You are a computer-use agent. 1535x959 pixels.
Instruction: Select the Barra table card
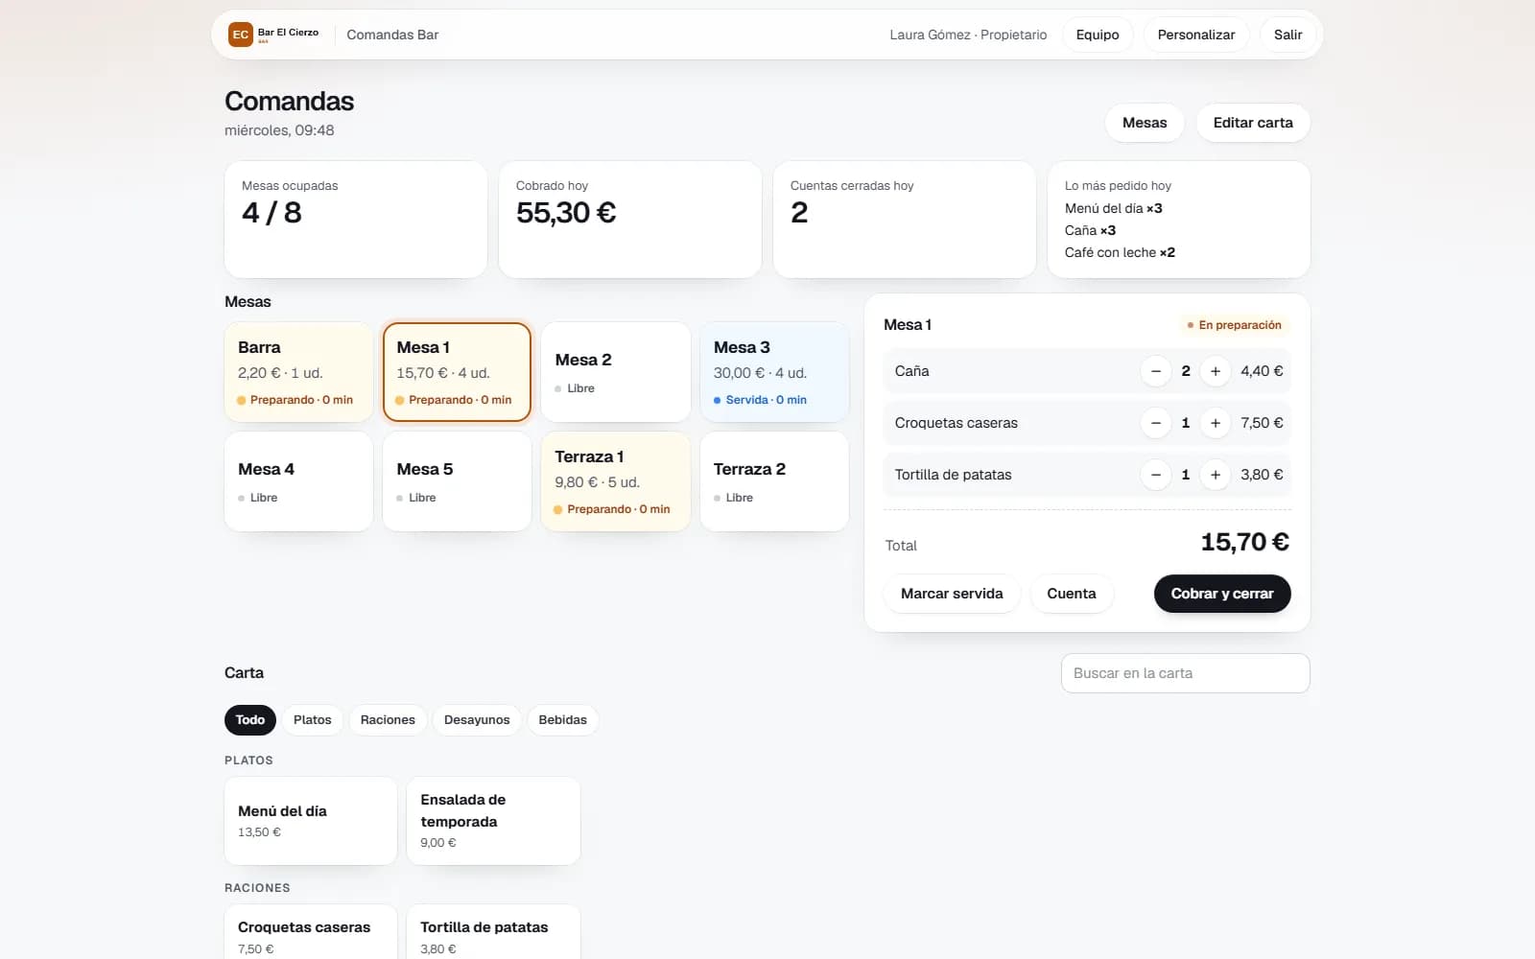(298, 372)
